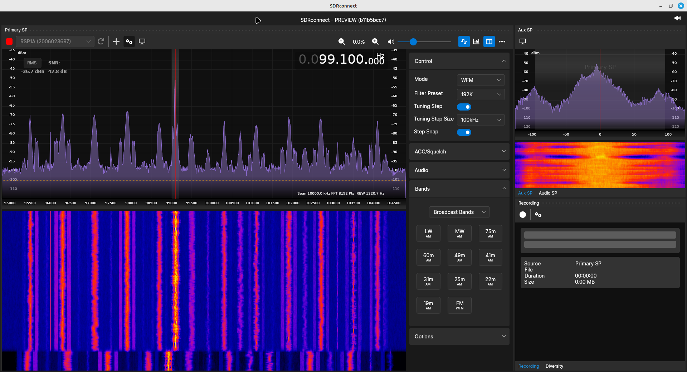
Task: Click the 100000 frequency axis label
Action: tap(212, 203)
